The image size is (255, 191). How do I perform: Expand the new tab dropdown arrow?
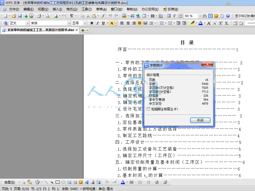87,30
